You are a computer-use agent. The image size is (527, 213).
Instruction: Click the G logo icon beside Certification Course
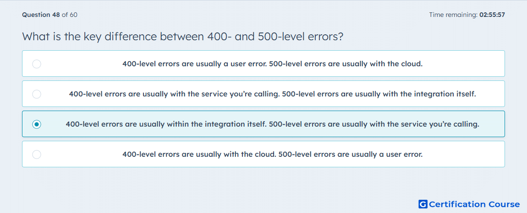pos(423,204)
